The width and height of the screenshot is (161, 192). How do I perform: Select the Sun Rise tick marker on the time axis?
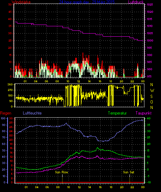pos(62,179)
